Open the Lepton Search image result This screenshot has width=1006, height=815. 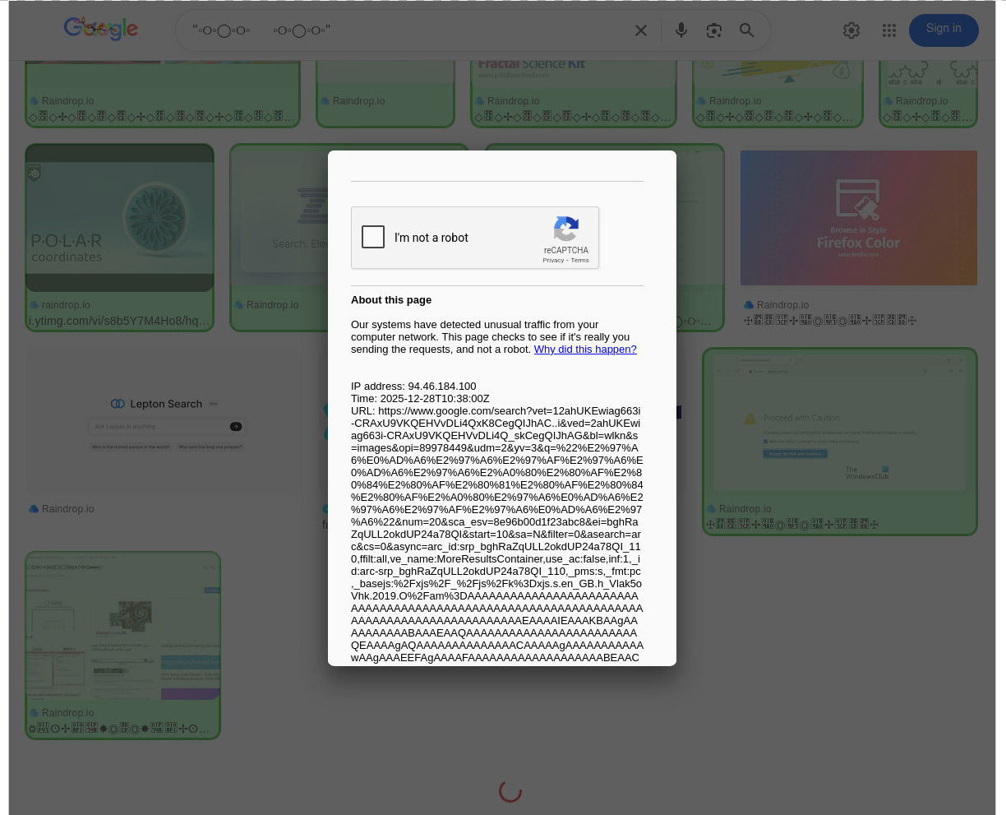(164, 423)
